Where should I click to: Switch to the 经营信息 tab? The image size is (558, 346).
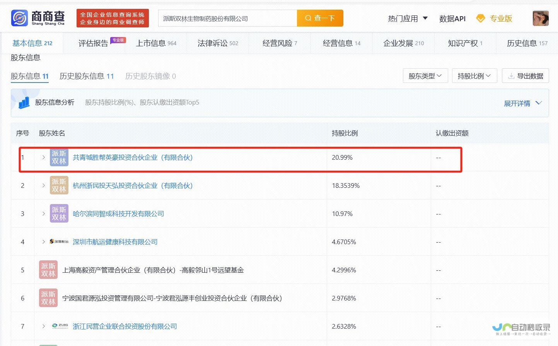[341, 43]
